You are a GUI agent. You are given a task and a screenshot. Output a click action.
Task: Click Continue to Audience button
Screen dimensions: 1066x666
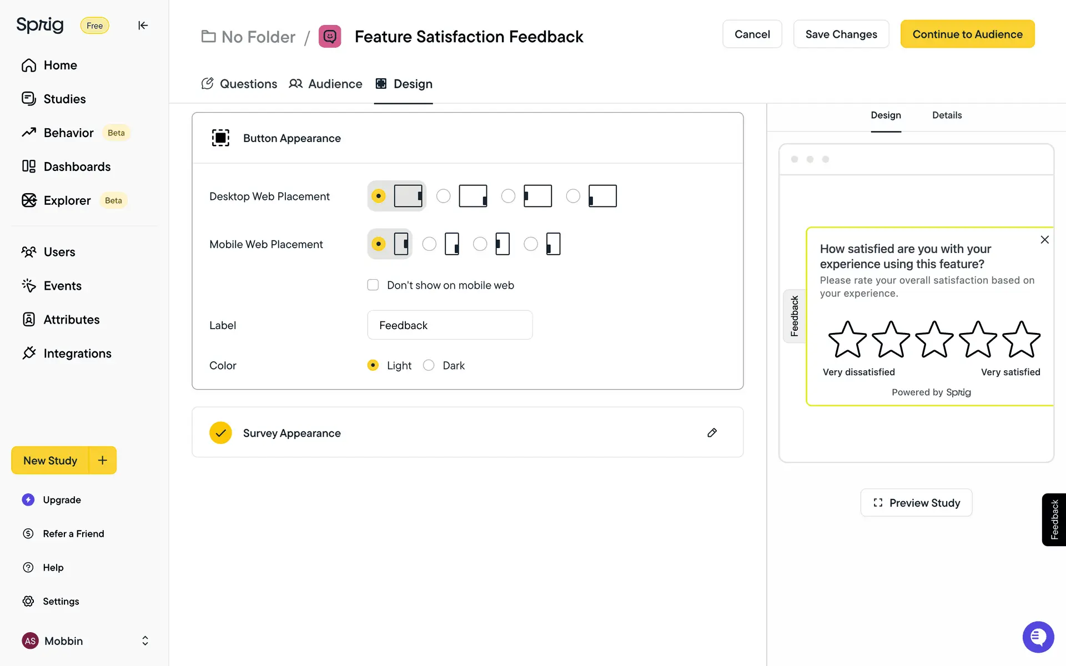point(967,34)
